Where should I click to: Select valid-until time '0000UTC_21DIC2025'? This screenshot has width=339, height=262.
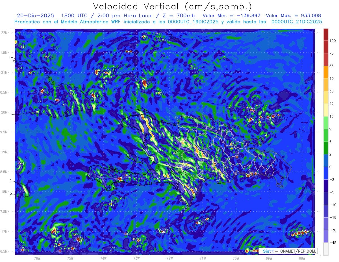[x=296, y=22]
